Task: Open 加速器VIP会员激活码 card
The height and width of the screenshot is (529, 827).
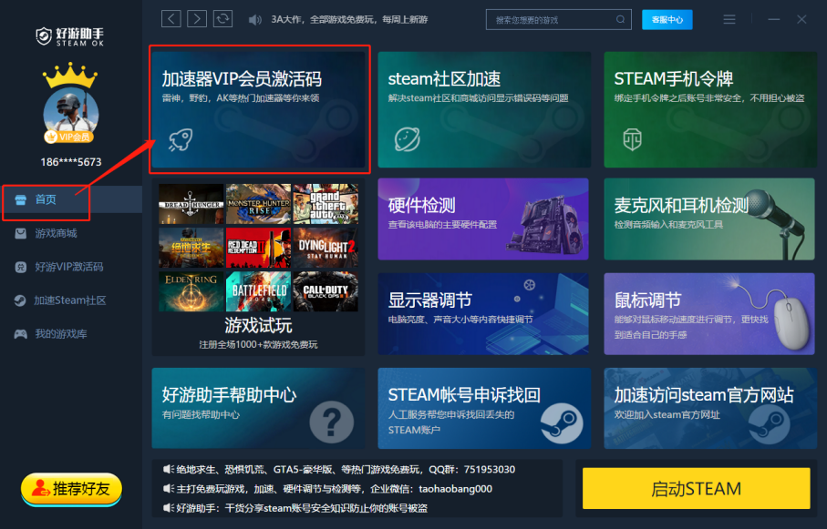Action: [258, 109]
